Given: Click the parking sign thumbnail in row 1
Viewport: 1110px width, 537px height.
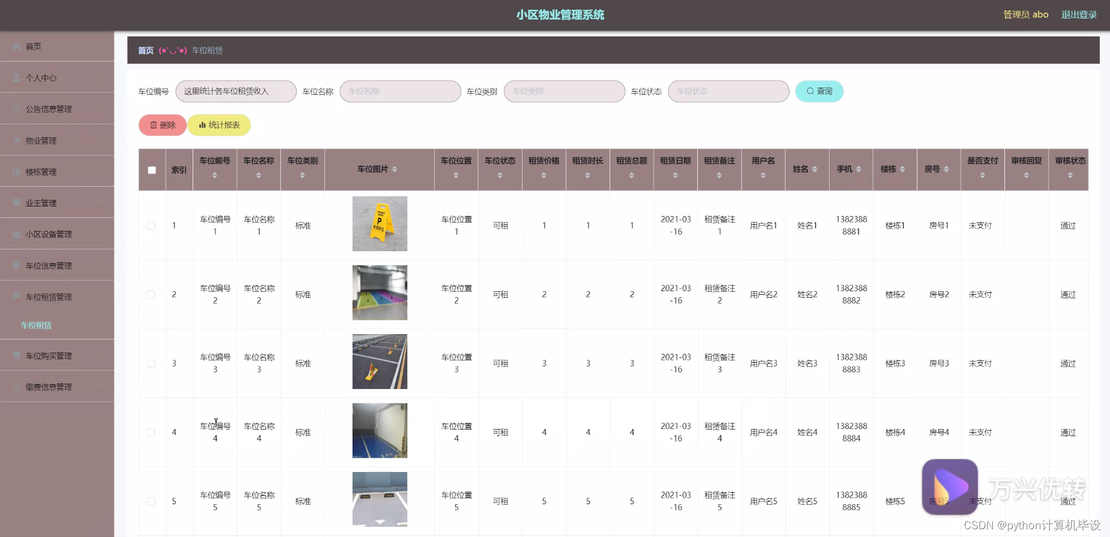Looking at the screenshot, I should [379, 224].
